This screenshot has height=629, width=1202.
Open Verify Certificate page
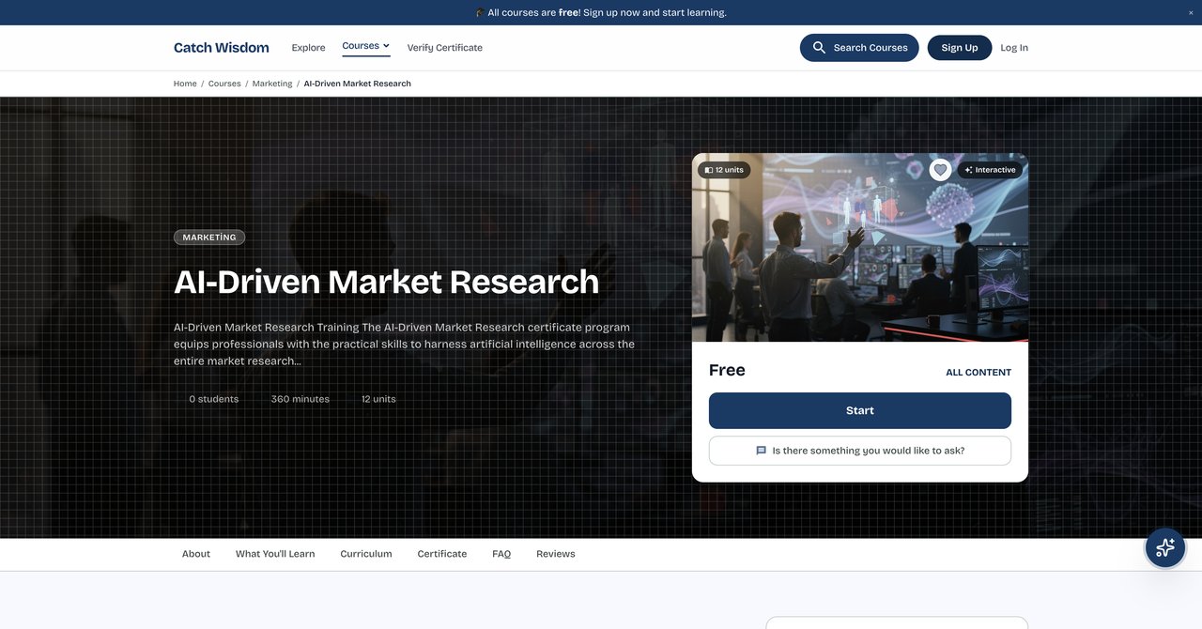(x=445, y=48)
